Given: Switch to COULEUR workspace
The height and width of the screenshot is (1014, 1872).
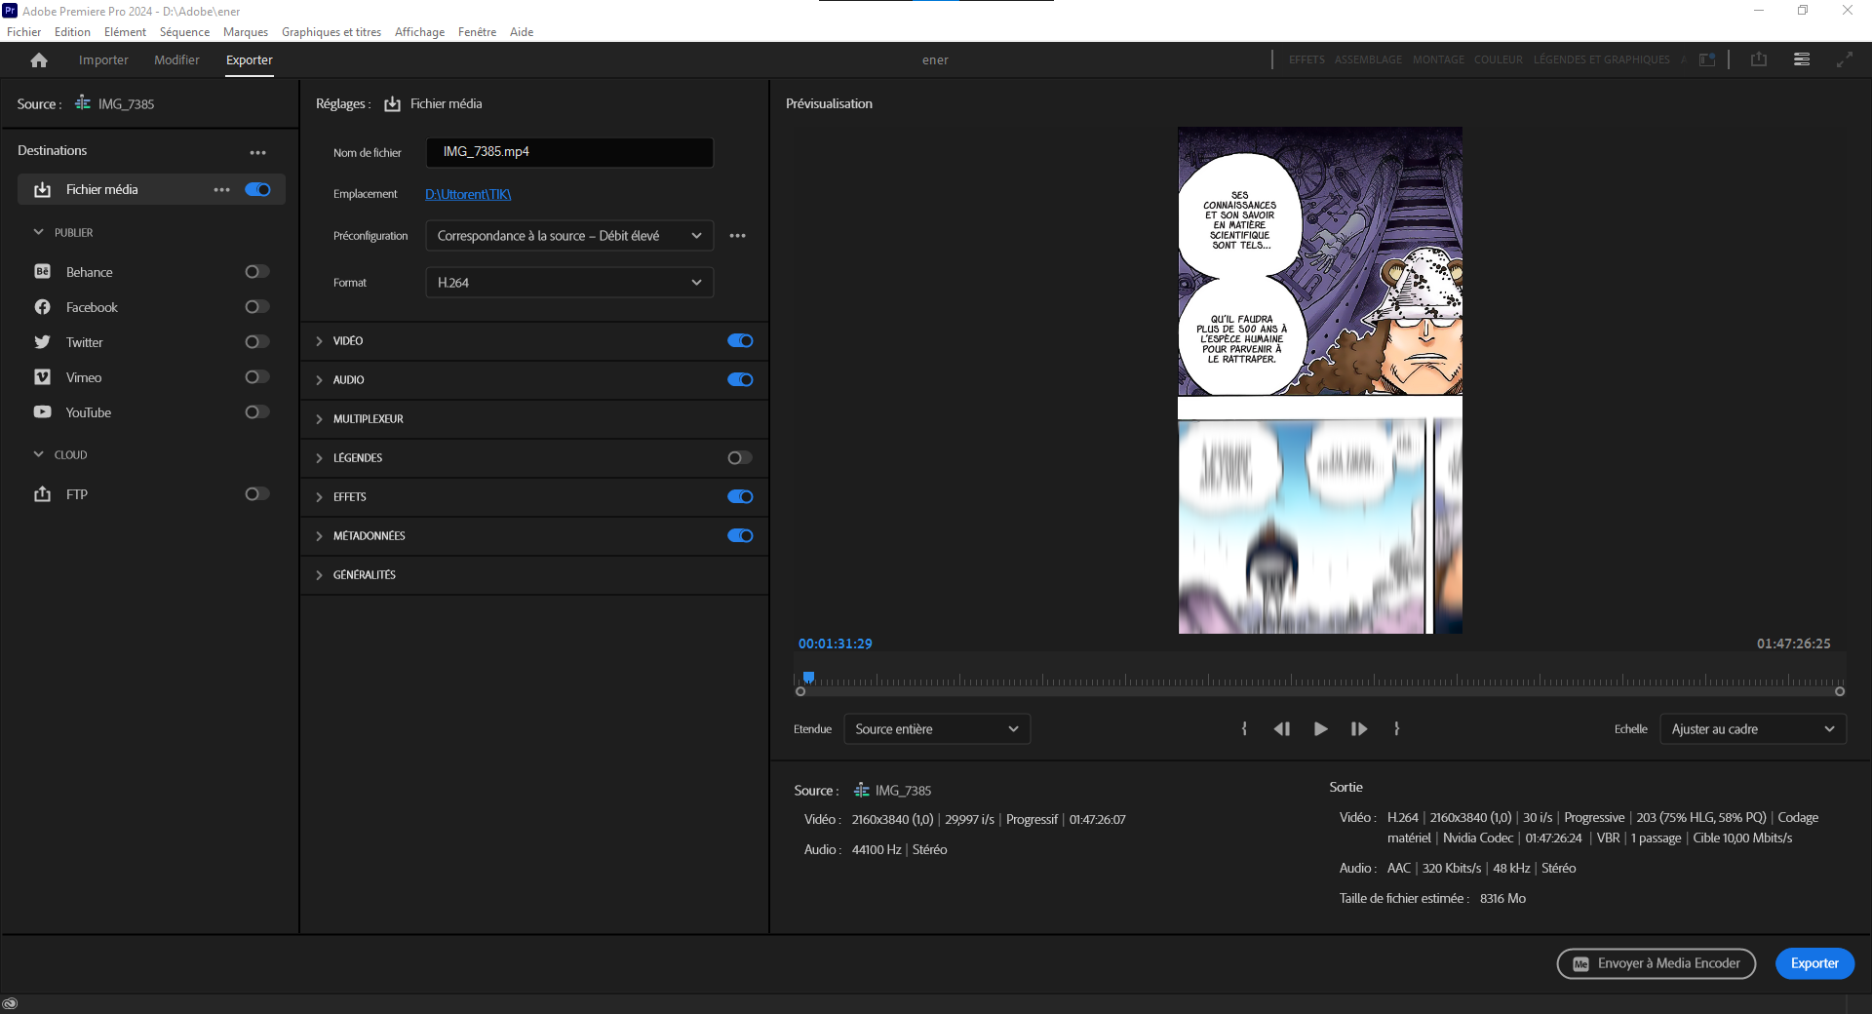Looking at the screenshot, I should coord(1498,59).
